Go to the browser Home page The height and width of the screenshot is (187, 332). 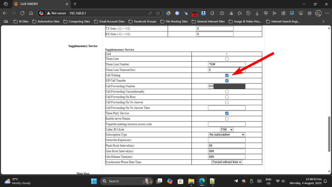[x=31, y=13]
